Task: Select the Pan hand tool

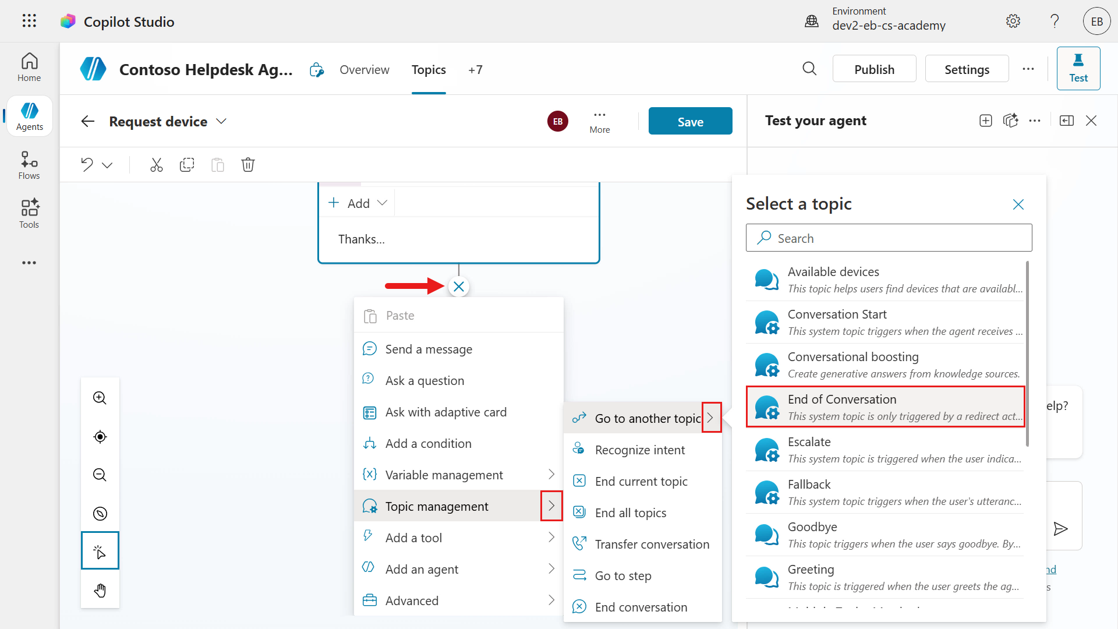Action: pos(100,590)
